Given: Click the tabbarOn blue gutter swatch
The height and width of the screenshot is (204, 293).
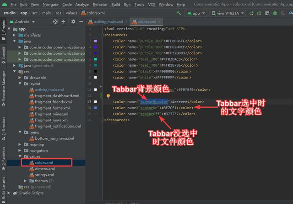Looking at the screenshot, I should pyautogui.click(x=96, y=108).
